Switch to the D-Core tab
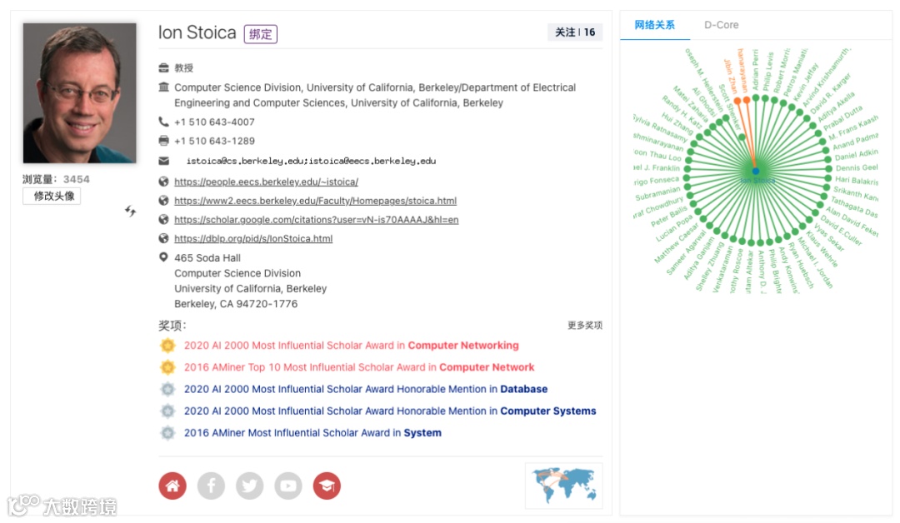900x523 pixels. tap(721, 25)
